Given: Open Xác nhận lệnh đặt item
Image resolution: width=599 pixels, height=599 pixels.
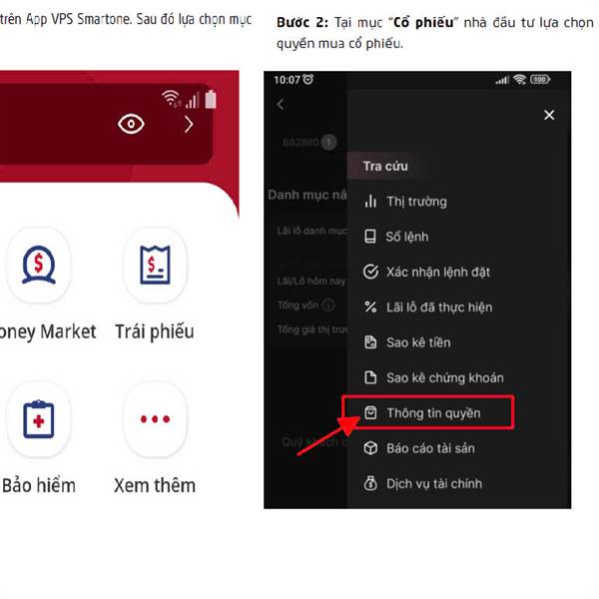Looking at the screenshot, I should coord(437,272).
